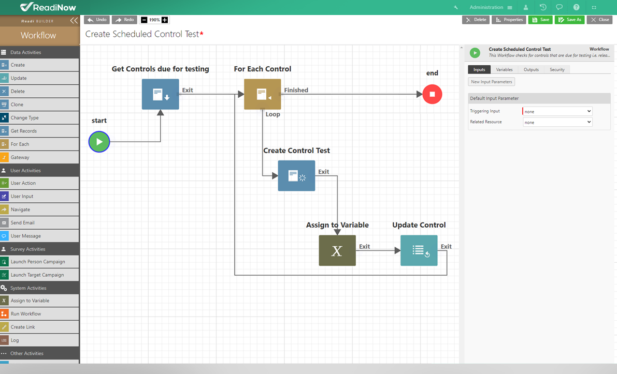
Task: Select the For Each activity in the sidebar
Action: pos(39,144)
